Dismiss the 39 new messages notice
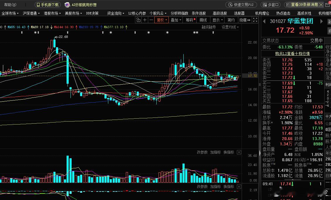Screen dimensions: 331x200 [321, 5]
